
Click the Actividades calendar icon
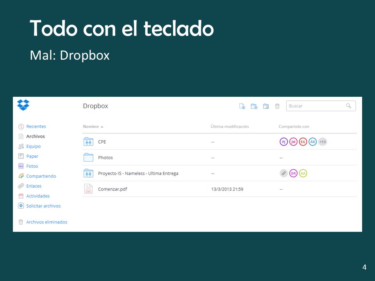click(21, 196)
